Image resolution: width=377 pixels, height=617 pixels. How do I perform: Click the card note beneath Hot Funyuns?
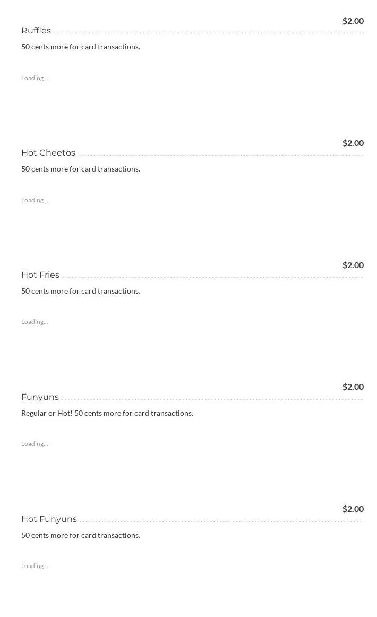pos(81,535)
